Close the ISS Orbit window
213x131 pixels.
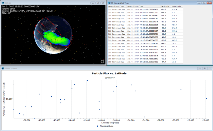pos(103,3)
